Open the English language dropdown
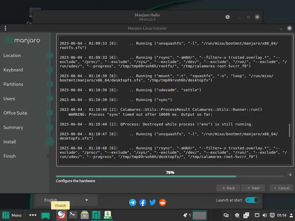The height and width of the screenshot is (221, 295). click(66, 200)
